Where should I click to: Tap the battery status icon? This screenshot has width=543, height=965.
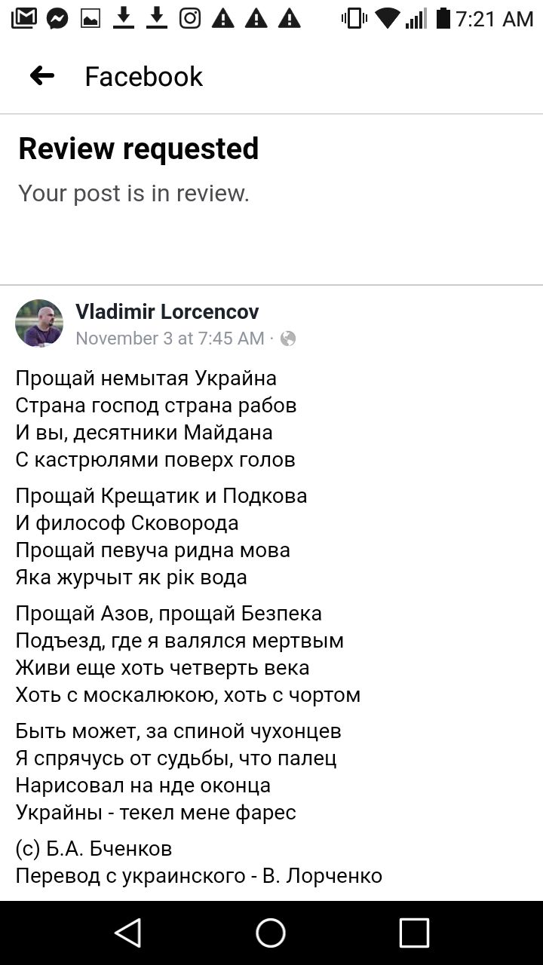[x=443, y=18]
